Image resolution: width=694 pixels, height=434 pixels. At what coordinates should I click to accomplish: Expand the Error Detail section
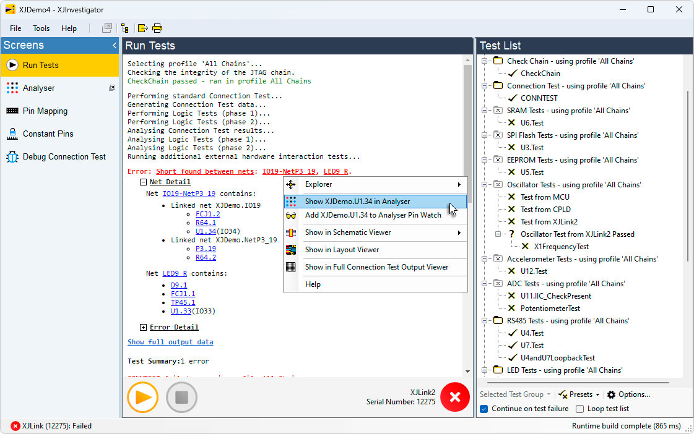coord(143,328)
